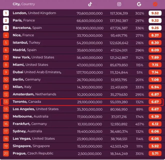The image size is (165, 160).
Task: Click the TikTok icon column header
Action: [x=90, y=4]
